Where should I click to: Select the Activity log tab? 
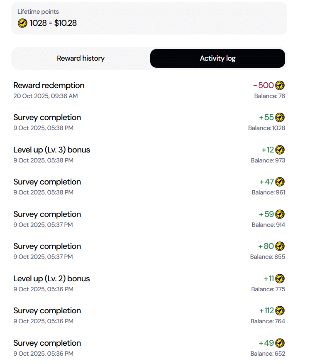[x=217, y=59]
